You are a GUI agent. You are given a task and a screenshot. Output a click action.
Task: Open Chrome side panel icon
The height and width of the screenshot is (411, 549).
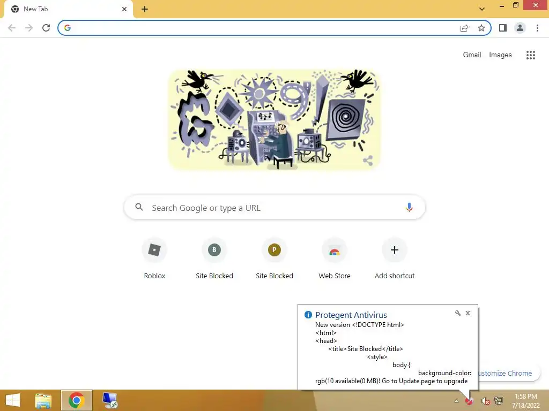pos(503,28)
